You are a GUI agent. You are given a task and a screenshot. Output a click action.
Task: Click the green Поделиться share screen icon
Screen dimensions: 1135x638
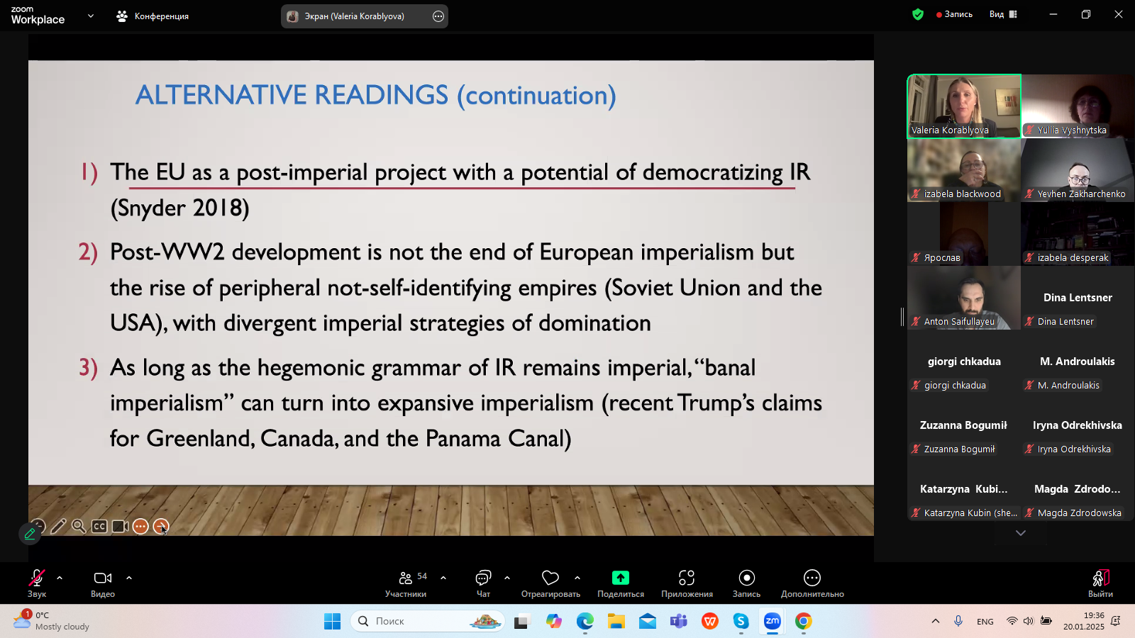click(x=621, y=578)
